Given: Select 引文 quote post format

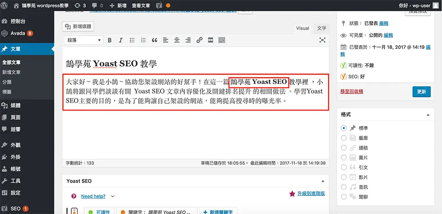Looking at the screenshot, I should (344, 167).
